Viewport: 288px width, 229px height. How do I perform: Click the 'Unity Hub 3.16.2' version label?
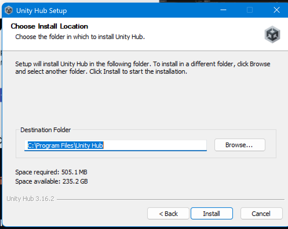click(30, 199)
